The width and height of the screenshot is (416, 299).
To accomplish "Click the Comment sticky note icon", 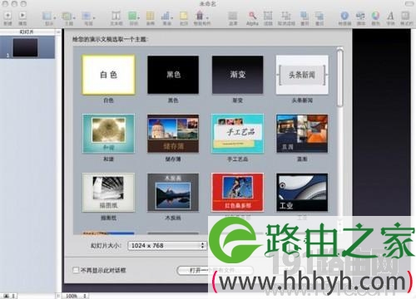I will [x=183, y=16].
